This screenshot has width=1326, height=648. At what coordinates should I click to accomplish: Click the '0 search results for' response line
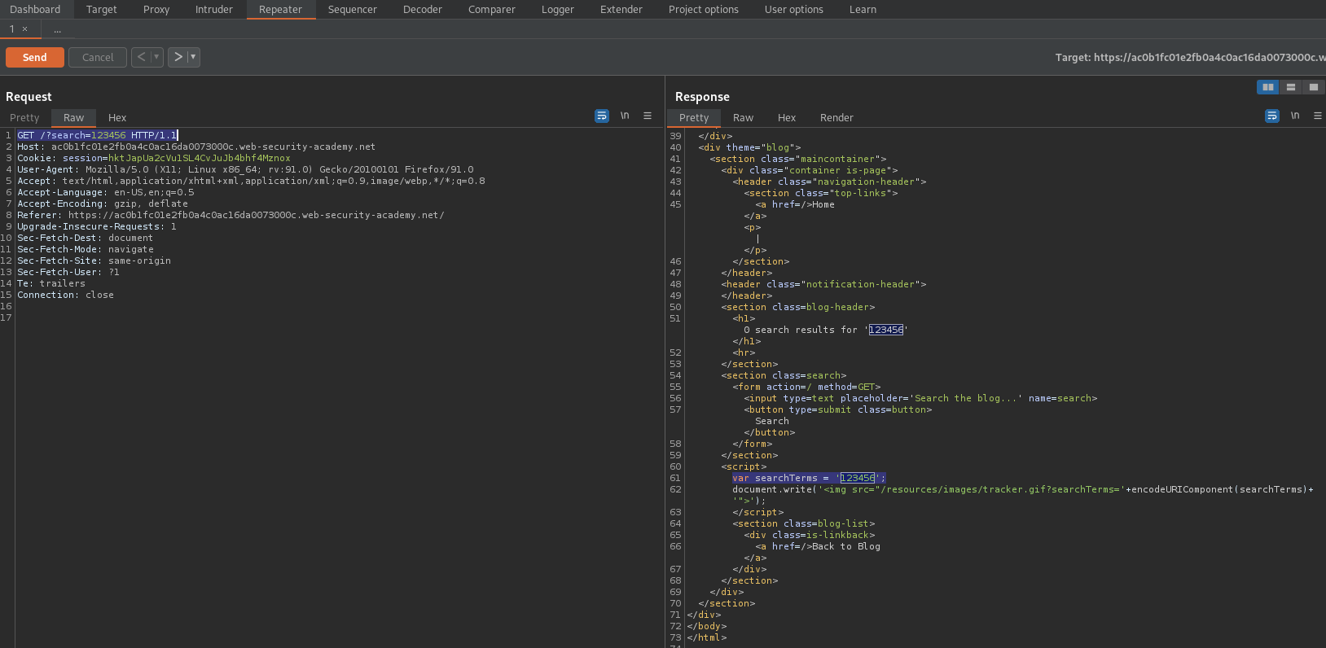825,330
